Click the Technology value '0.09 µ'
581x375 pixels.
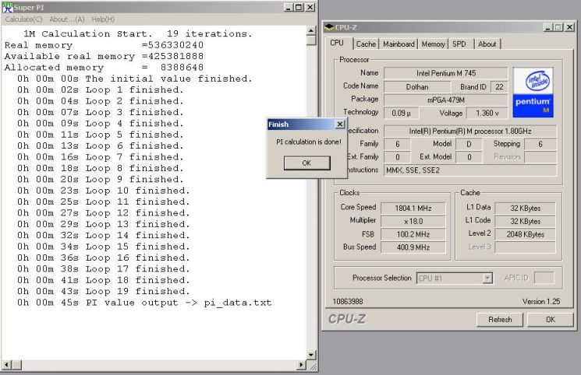401,113
